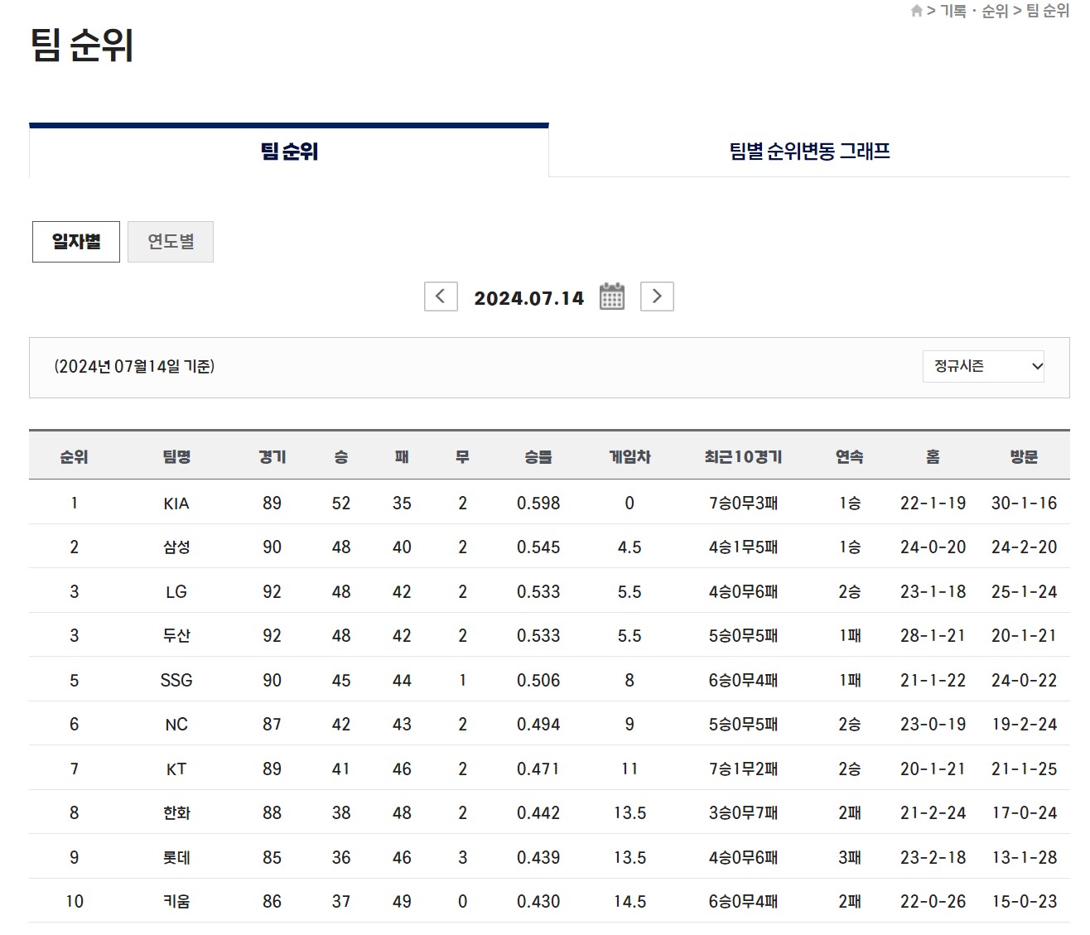The image size is (1090, 935).
Task: Click the 팀 순위 page heading
Action: pos(81,45)
